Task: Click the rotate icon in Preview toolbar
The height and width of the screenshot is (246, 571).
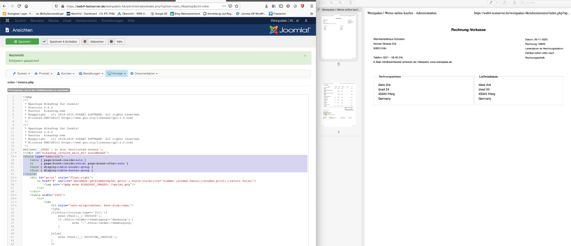Action: tap(504, 3)
